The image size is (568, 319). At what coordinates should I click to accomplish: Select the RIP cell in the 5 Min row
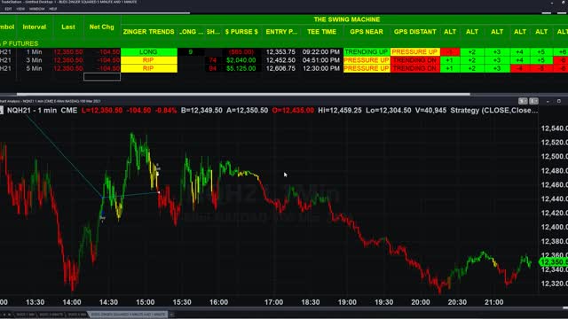coord(148,68)
